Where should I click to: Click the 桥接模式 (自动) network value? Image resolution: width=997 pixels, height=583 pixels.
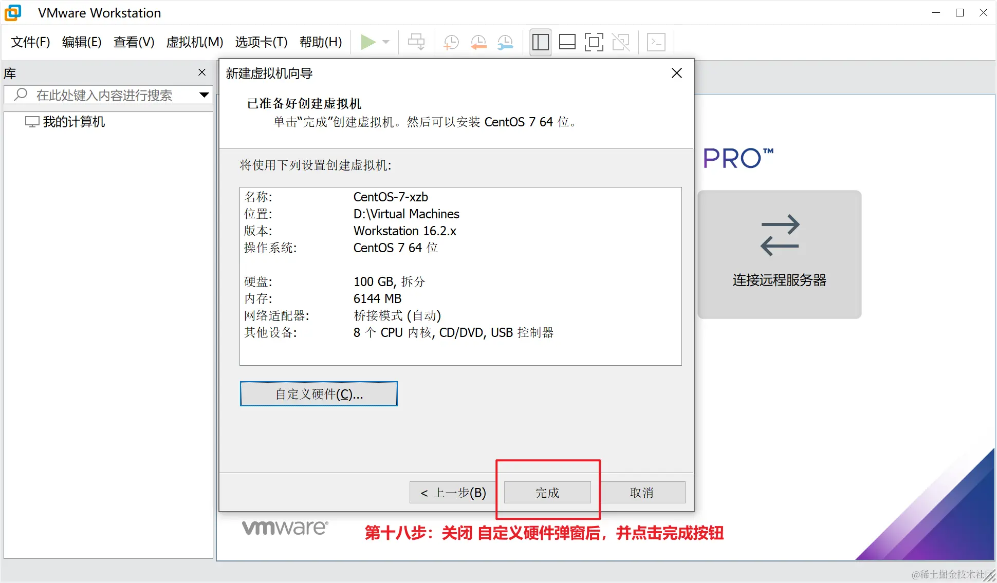pyautogui.click(x=397, y=315)
